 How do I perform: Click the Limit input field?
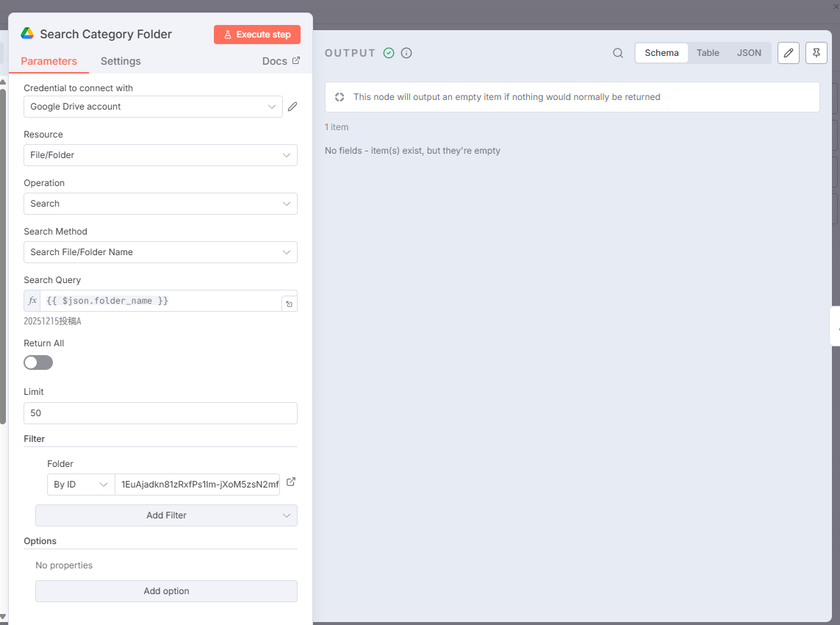coord(160,413)
